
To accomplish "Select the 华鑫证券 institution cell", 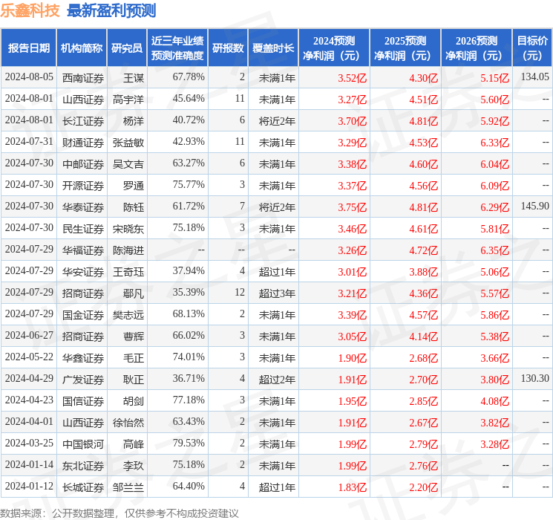I will tap(83, 358).
